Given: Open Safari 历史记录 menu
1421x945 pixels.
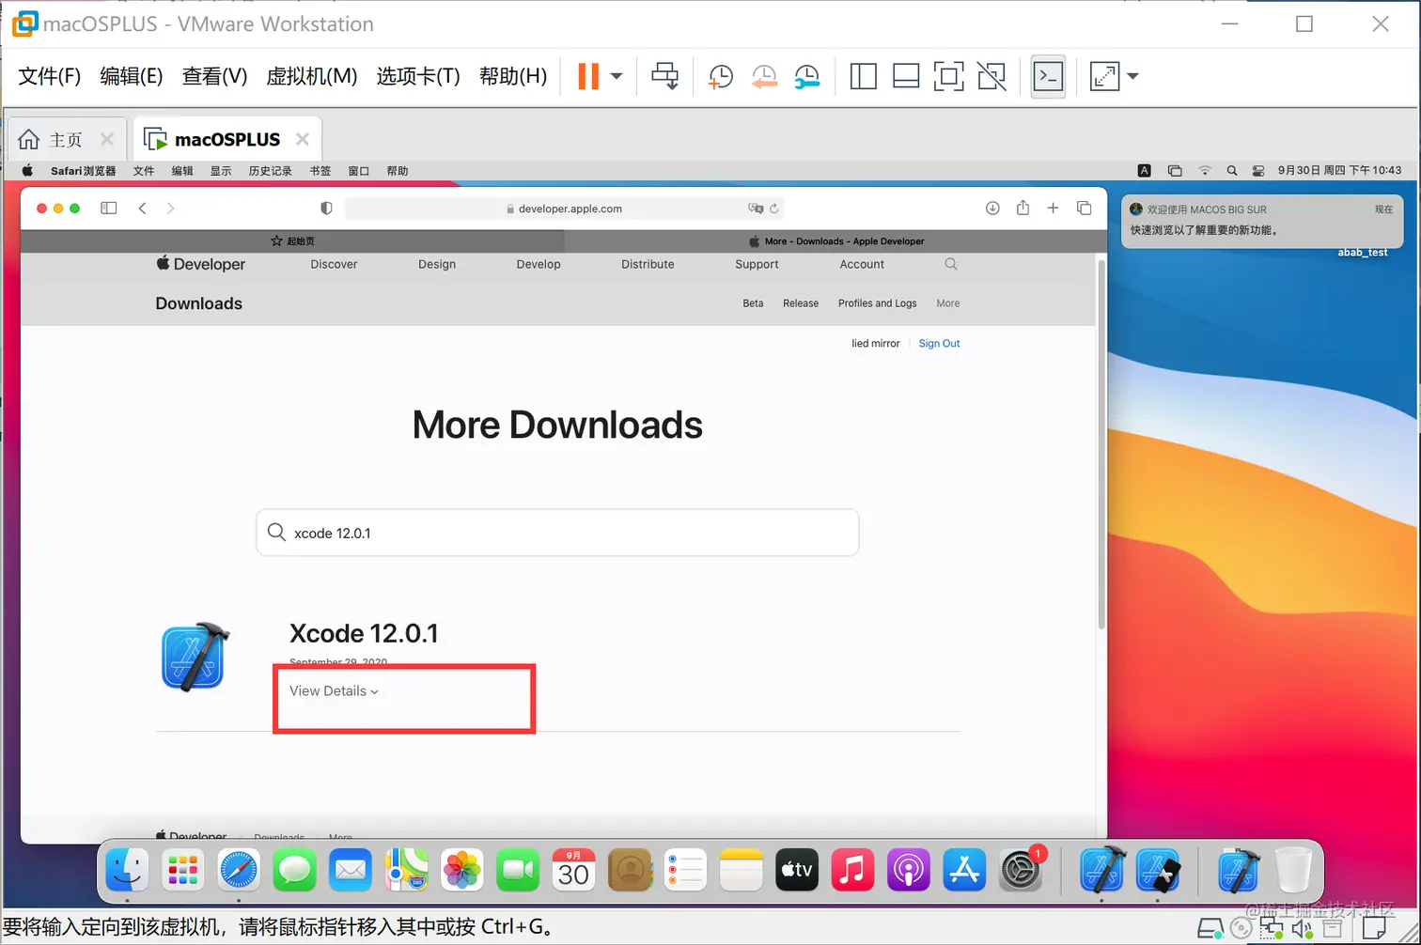Looking at the screenshot, I should point(271,171).
